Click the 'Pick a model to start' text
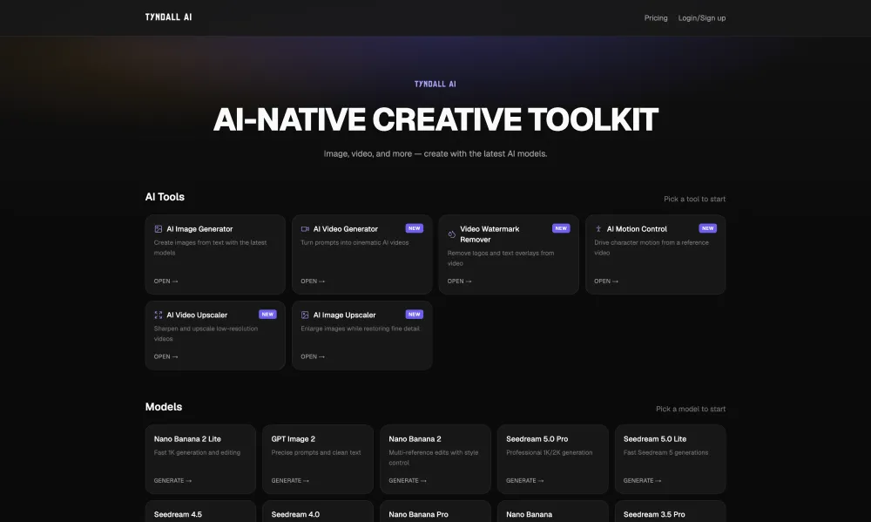 point(691,410)
